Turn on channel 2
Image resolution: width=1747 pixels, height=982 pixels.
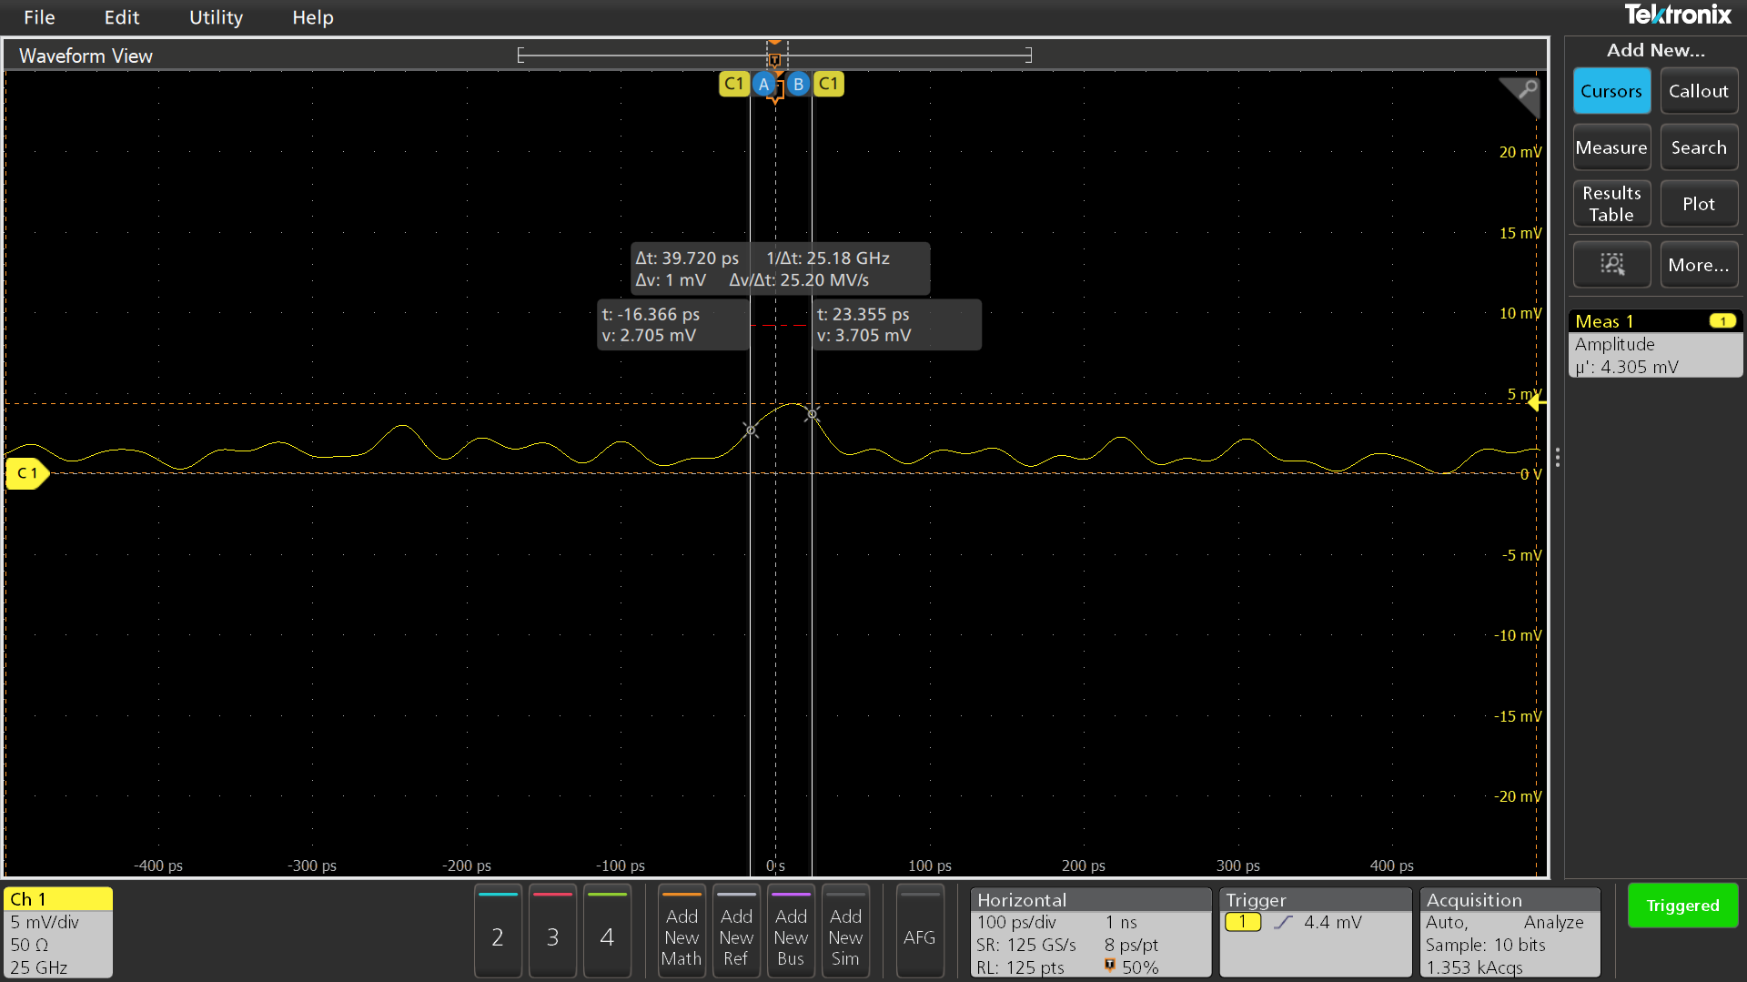click(x=498, y=933)
